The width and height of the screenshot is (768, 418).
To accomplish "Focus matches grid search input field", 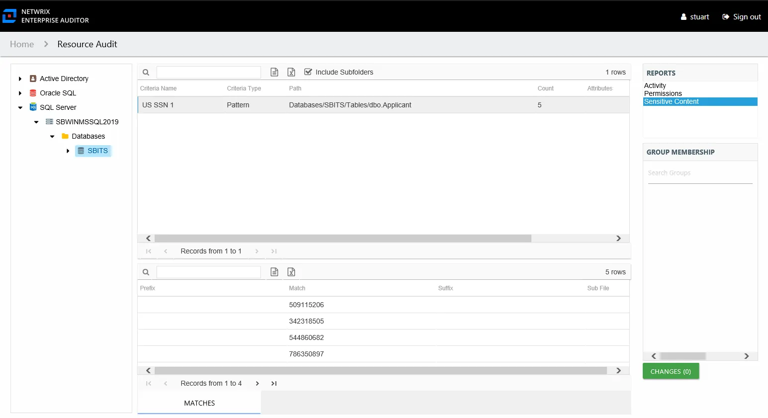I will [209, 272].
